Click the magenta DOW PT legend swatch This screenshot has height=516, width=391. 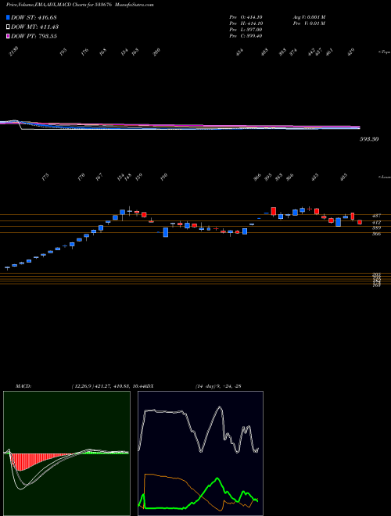pyautogui.click(x=8, y=36)
